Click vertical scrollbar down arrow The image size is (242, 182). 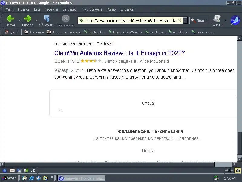click(x=239, y=160)
